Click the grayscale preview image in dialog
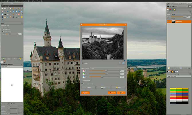Screen dimensions: 192x115 tap(103, 43)
